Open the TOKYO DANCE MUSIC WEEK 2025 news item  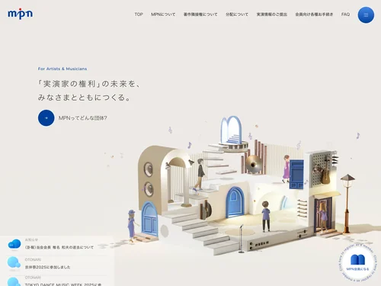63,284
